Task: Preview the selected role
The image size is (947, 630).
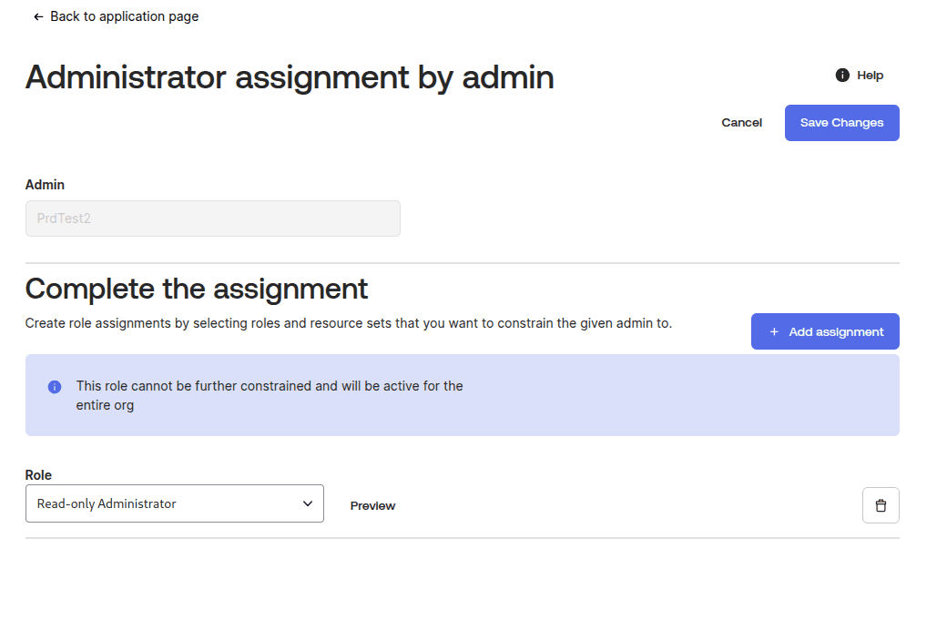Action: (x=372, y=506)
